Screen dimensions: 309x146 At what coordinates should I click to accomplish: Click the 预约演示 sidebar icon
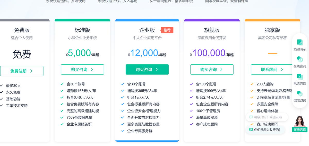pos(300,42)
